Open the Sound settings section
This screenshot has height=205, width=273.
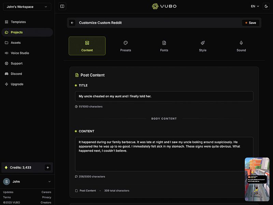pos(241,46)
